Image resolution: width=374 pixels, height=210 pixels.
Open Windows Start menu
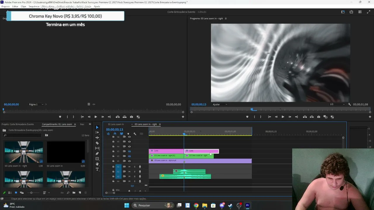click(127, 205)
